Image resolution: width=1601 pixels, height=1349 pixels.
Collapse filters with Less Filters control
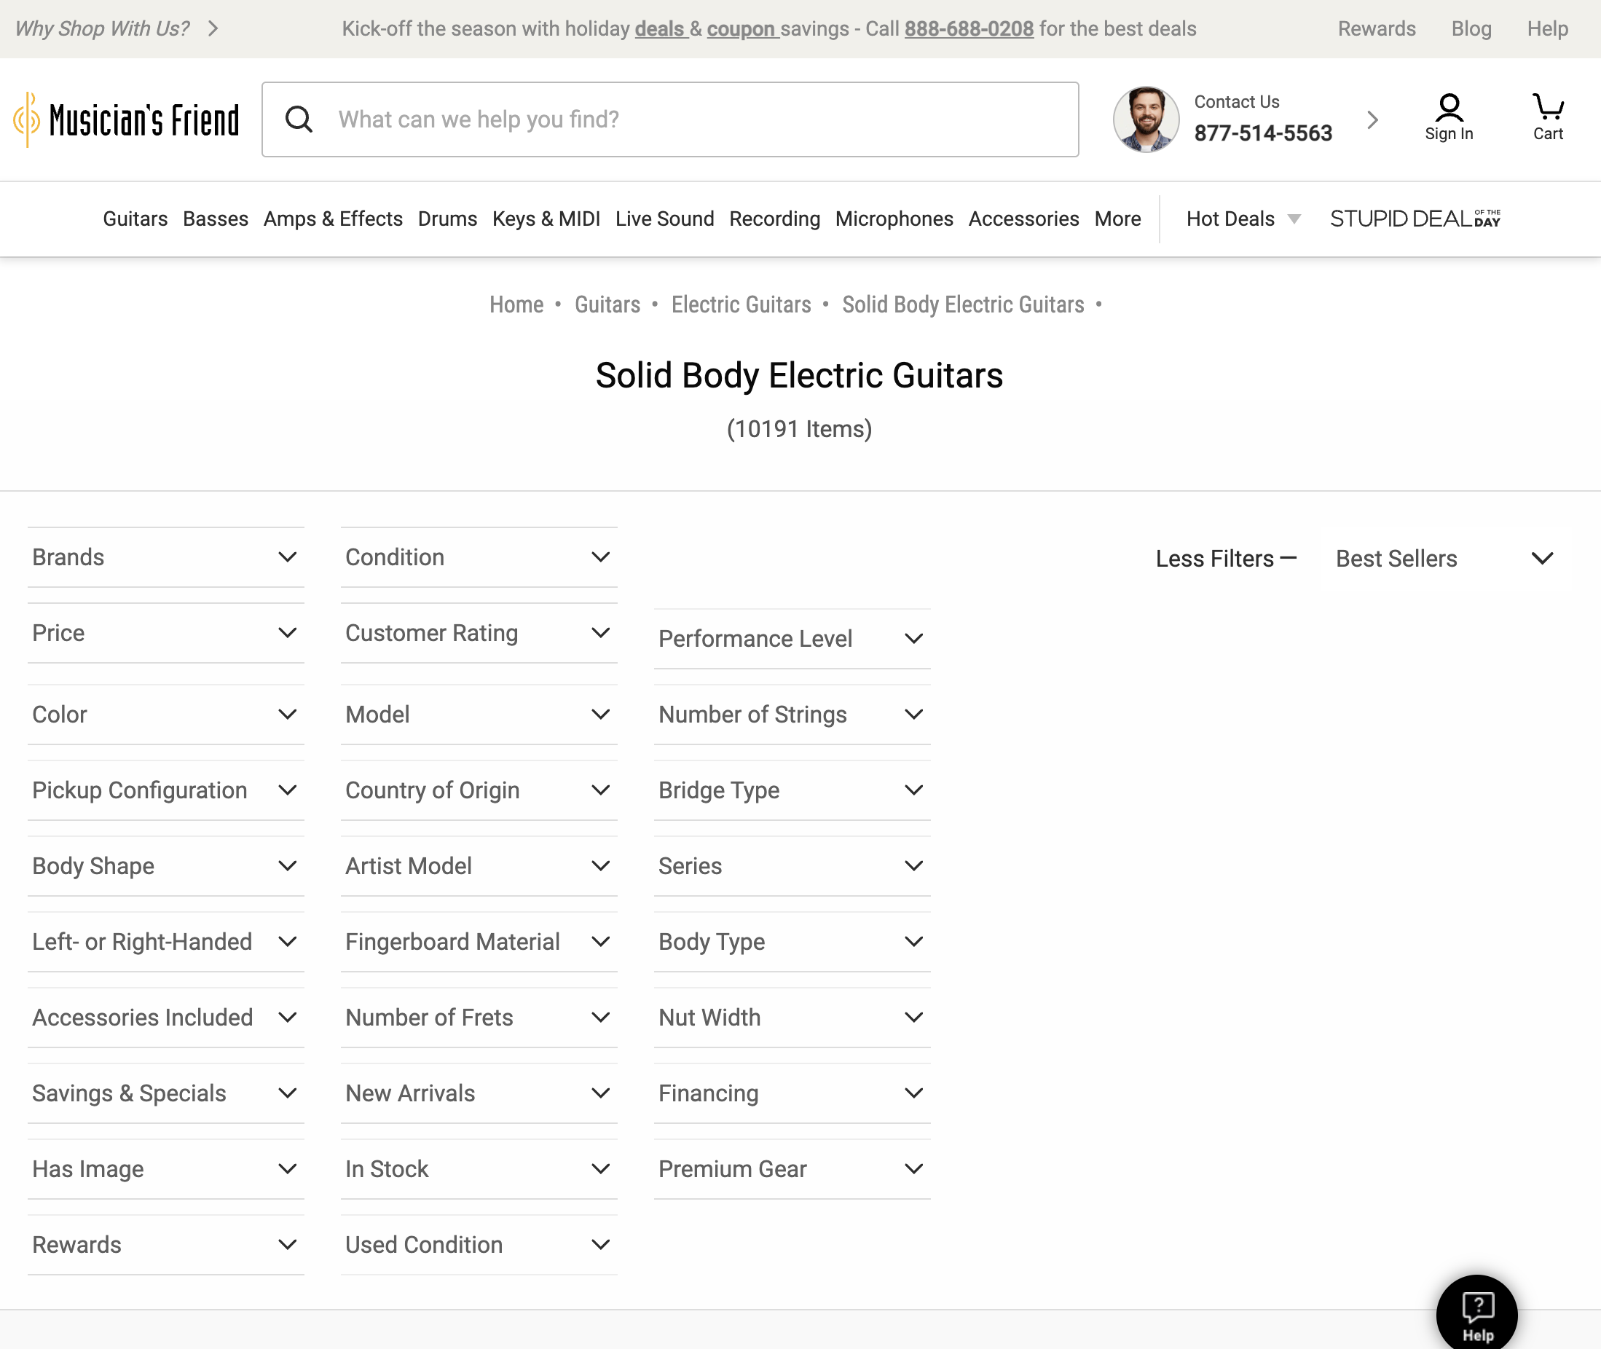pyautogui.click(x=1224, y=558)
